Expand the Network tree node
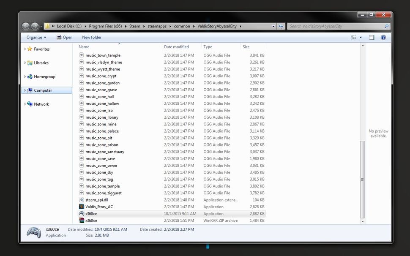Screen dimensions: 410x256 (x=25, y=104)
